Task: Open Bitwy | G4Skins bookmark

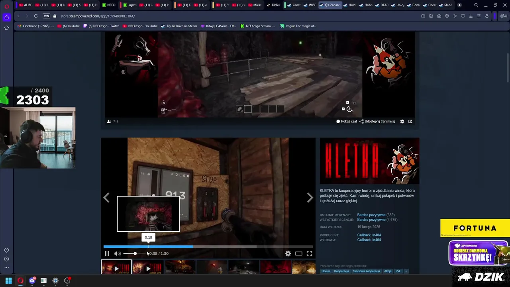Action: coord(218,26)
